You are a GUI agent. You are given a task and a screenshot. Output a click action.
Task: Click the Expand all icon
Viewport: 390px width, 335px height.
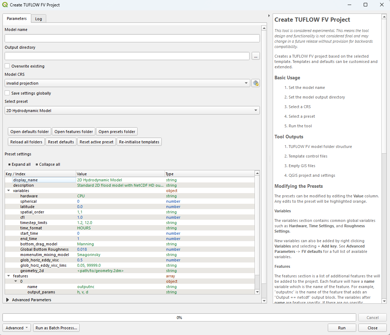pyautogui.click(x=10, y=165)
